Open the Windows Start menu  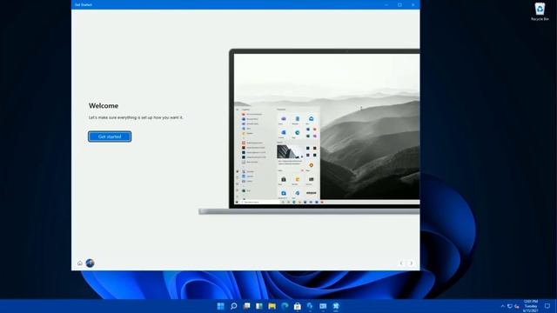220,306
